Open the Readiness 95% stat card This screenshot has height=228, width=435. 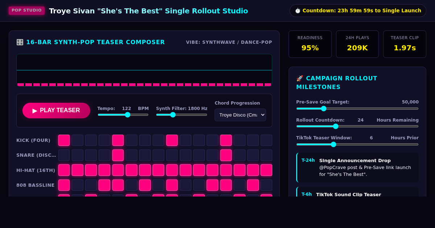coord(310,44)
